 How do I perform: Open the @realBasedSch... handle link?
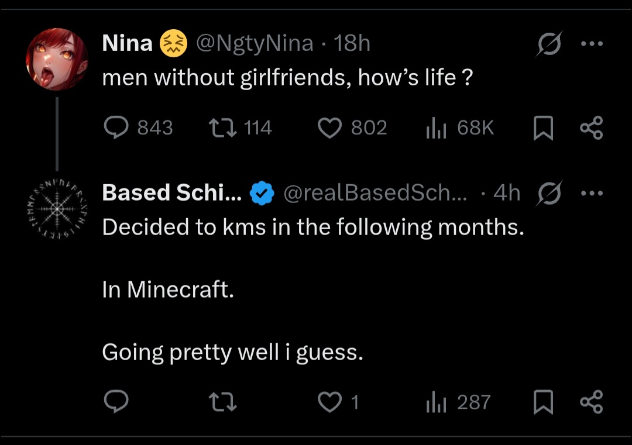(375, 193)
